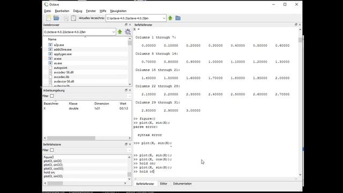Open the Fenster menu
This screenshot has height=193, width=343.
91,11
